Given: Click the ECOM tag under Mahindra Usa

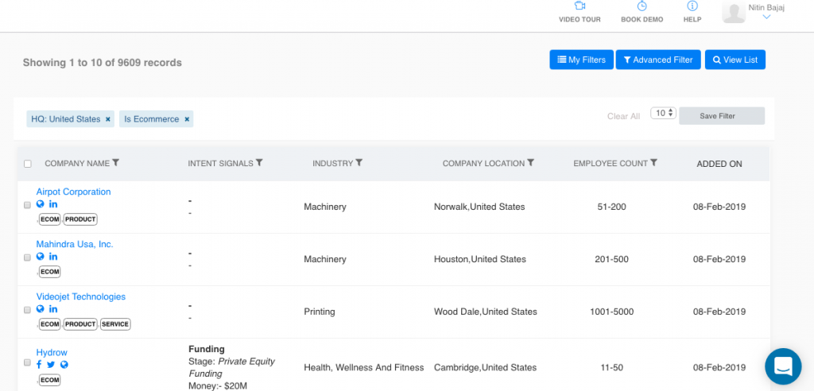Looking at the screenshot, I should [x=50, y=272].
